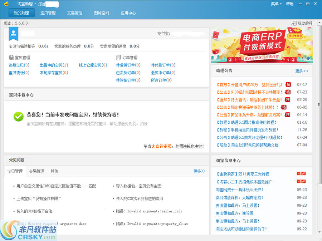This screenshot has height=241, width=322.
Task: Click the list icon beside 订单管理
Action: (x=118, y=58)
